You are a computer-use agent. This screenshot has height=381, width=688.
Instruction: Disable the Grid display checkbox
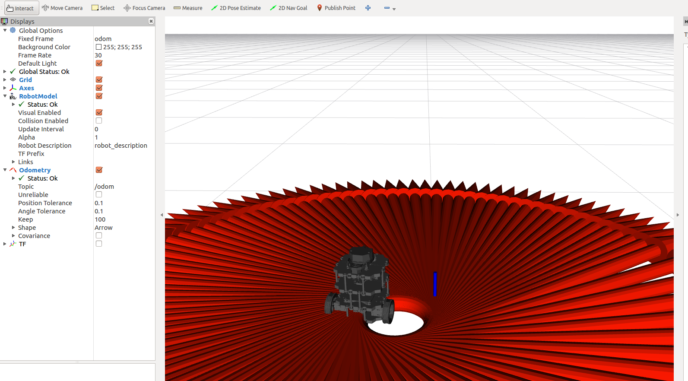pyautogui.click(x=99, y=79)
